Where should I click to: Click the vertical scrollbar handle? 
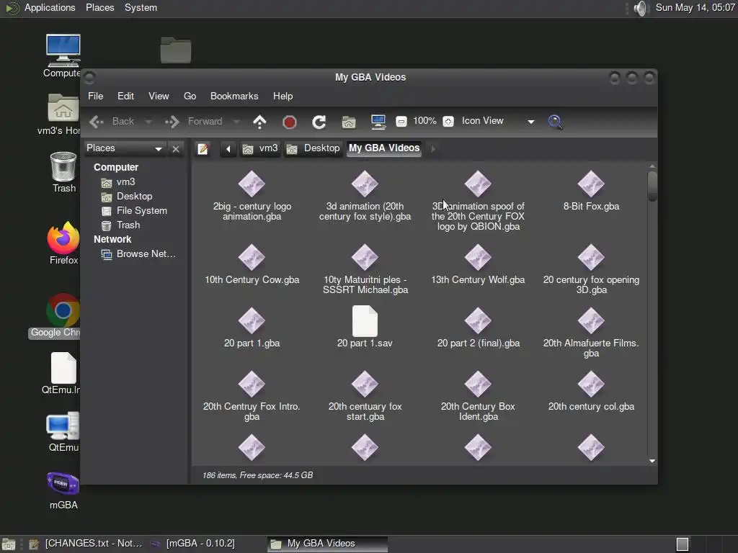point(652,186)
